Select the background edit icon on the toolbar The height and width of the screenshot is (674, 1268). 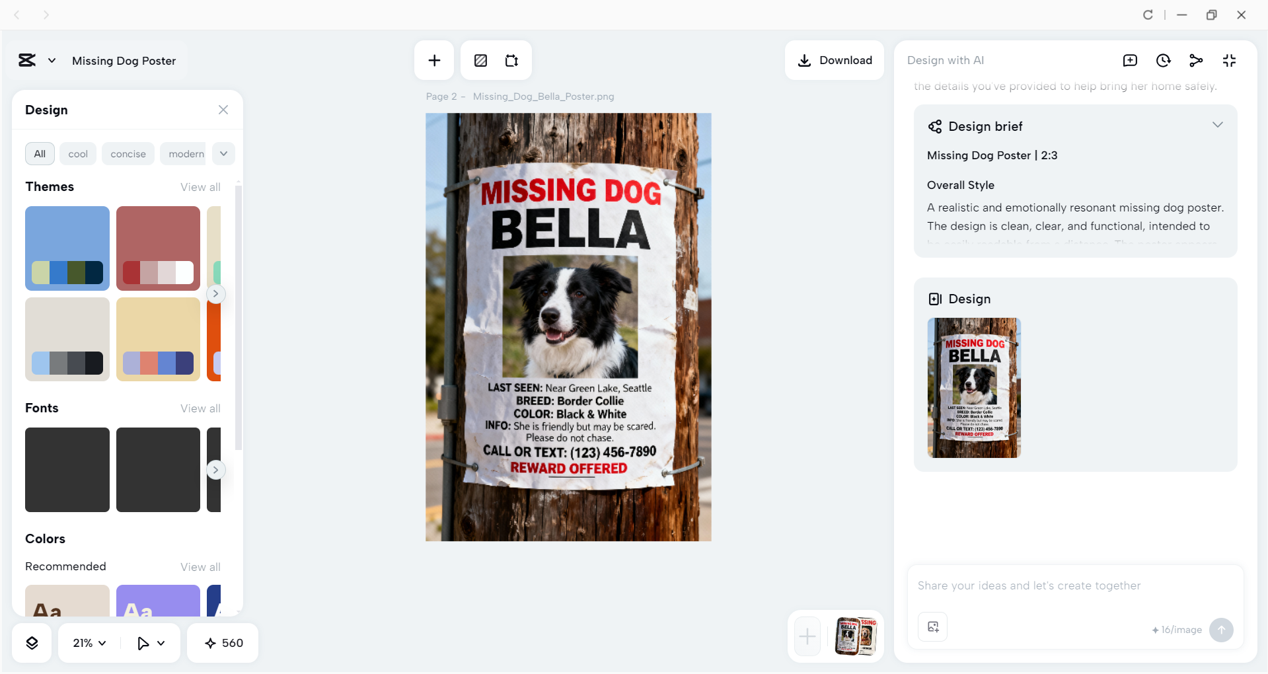click(480, 60)
